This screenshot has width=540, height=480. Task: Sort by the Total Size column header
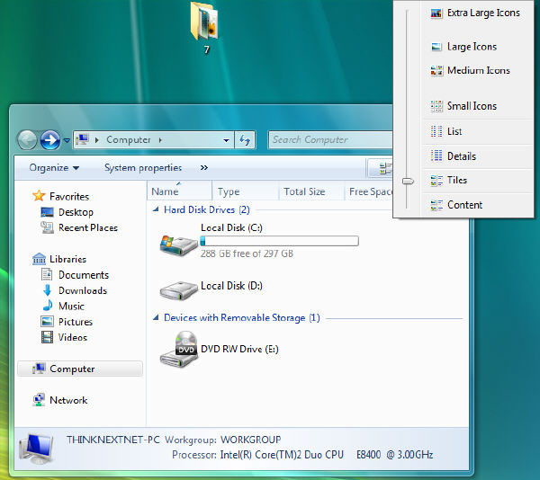coord(304,191)
